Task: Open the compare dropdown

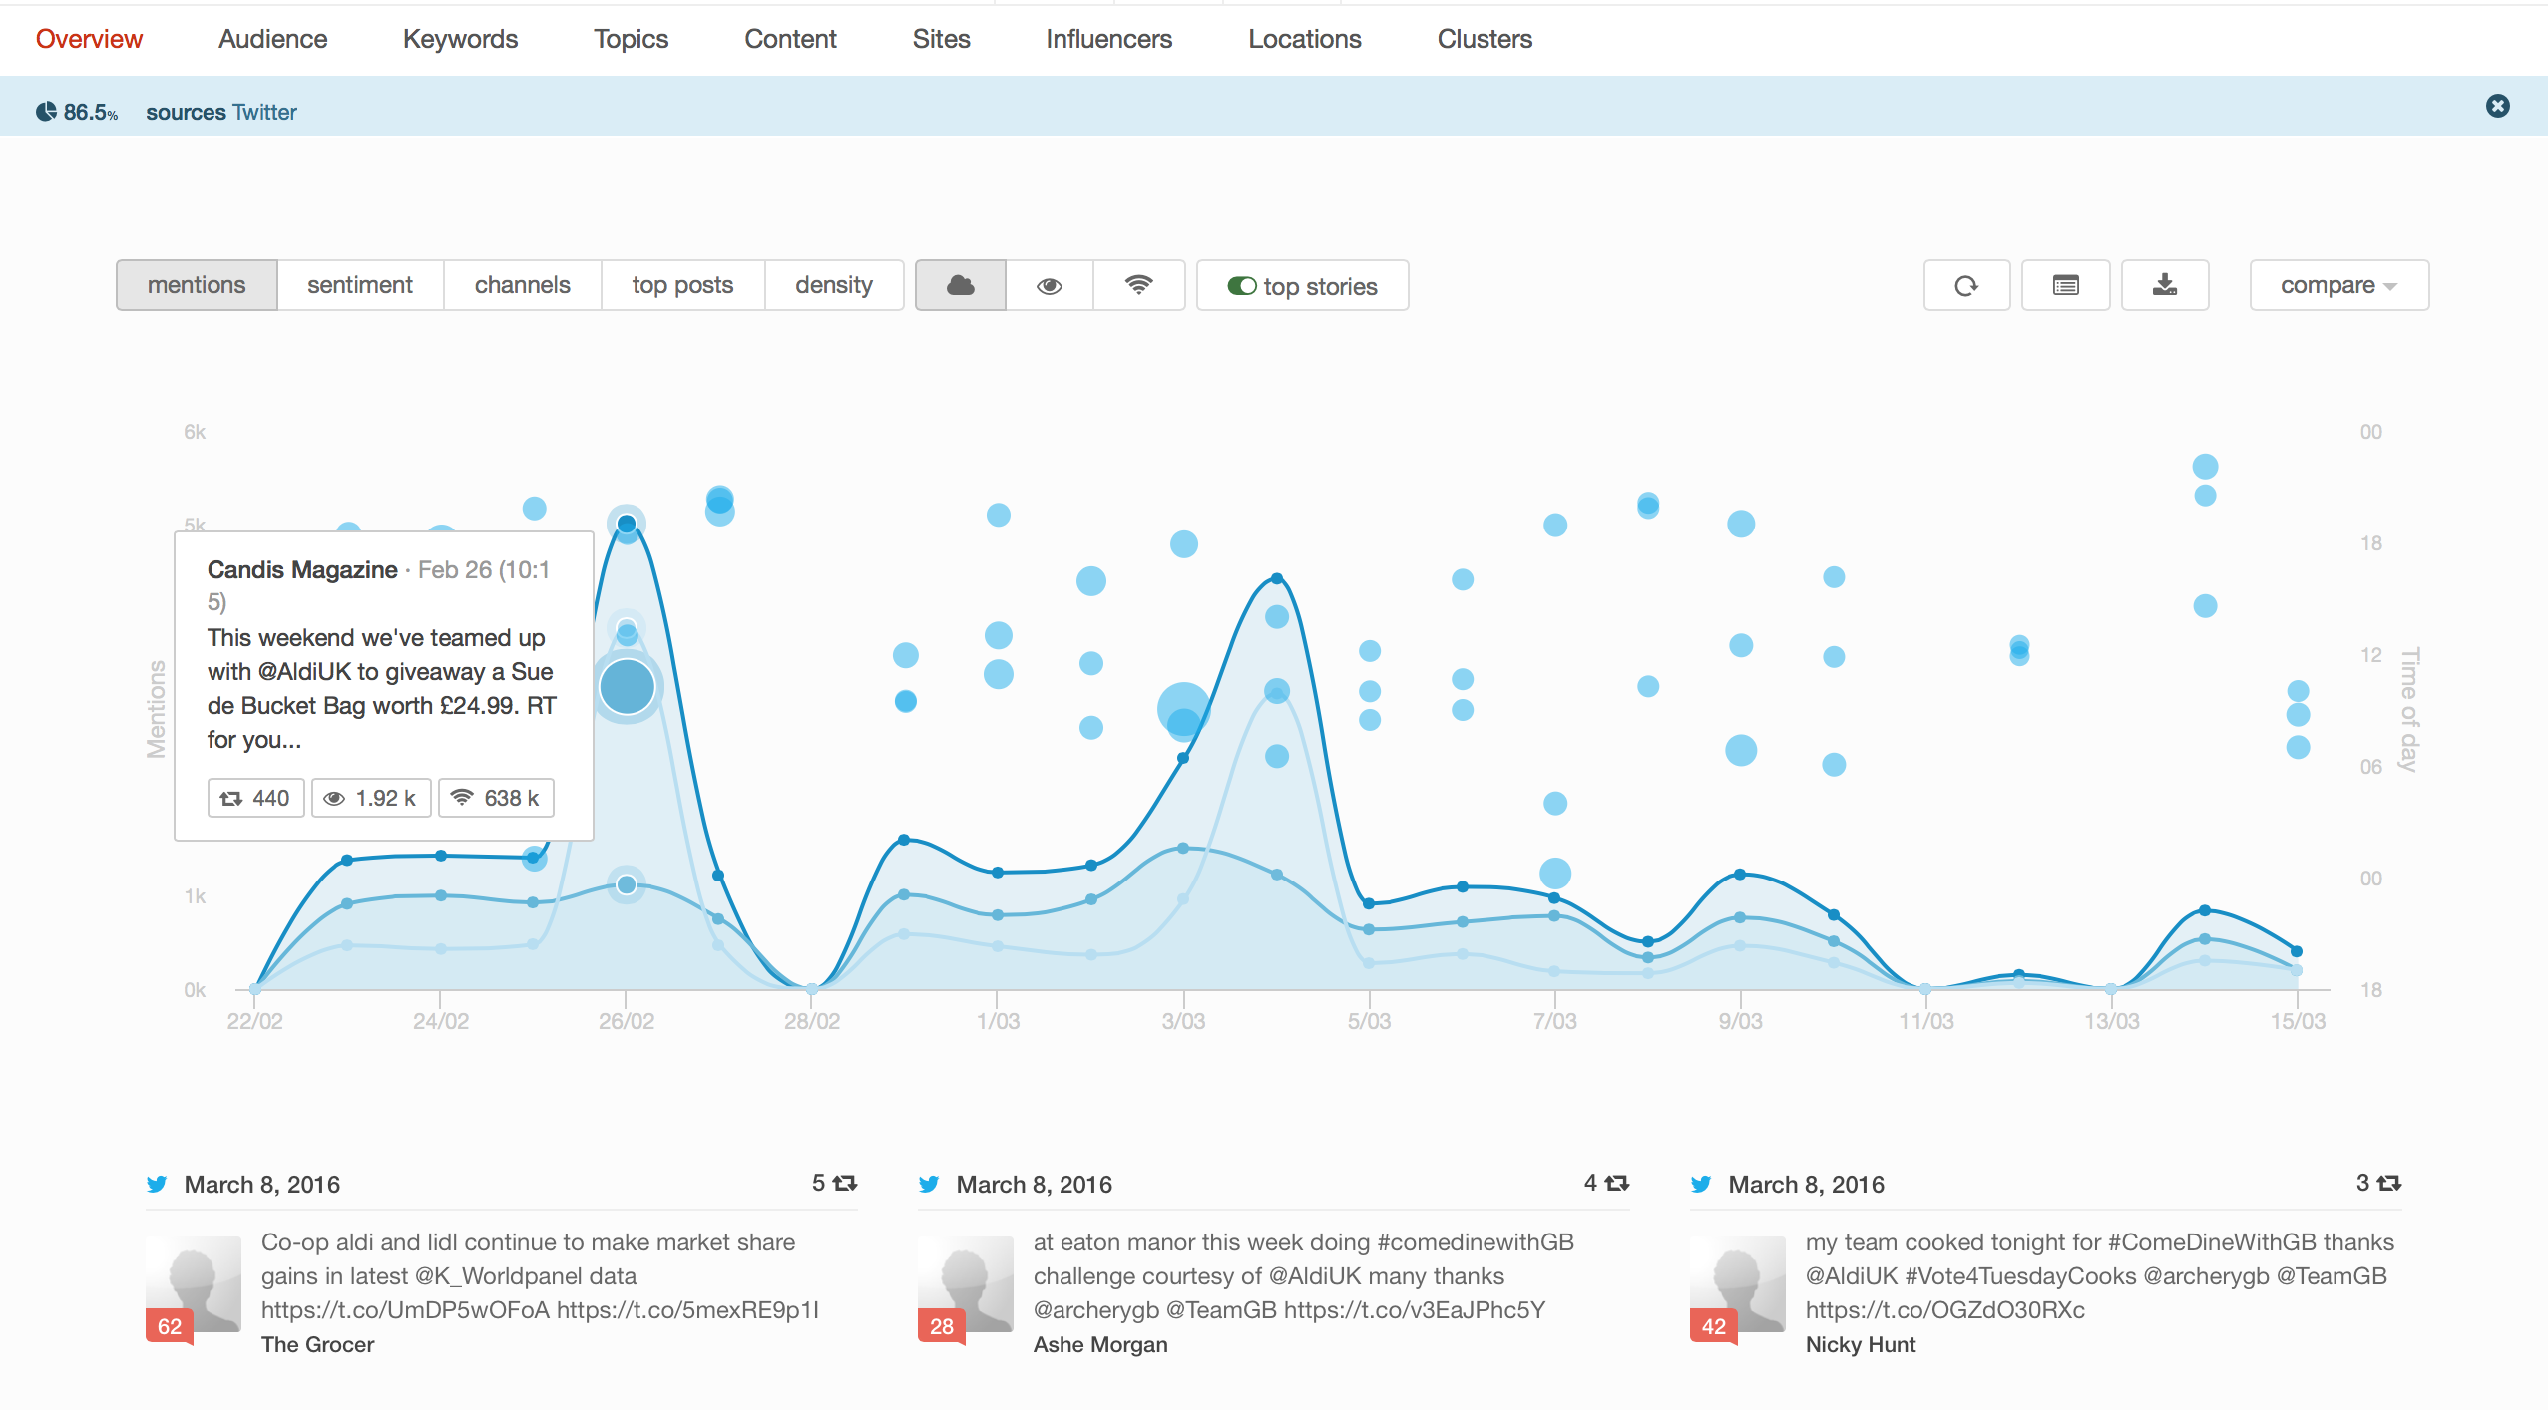Action: pyautogui.click(x=2337, y=286)
